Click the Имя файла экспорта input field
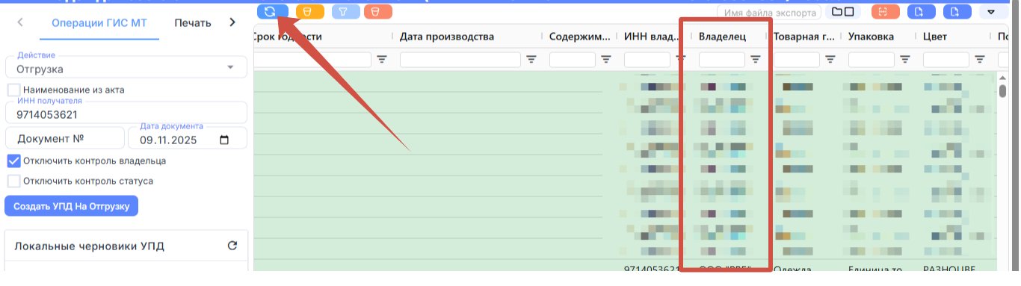This screenshot has width=1021, height=286. pos(768,12)
